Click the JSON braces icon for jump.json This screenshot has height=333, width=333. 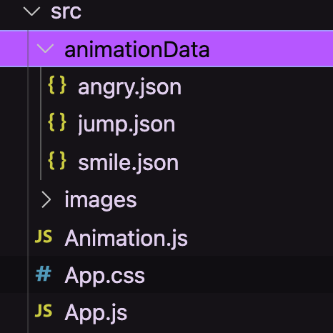click(57, 122)
